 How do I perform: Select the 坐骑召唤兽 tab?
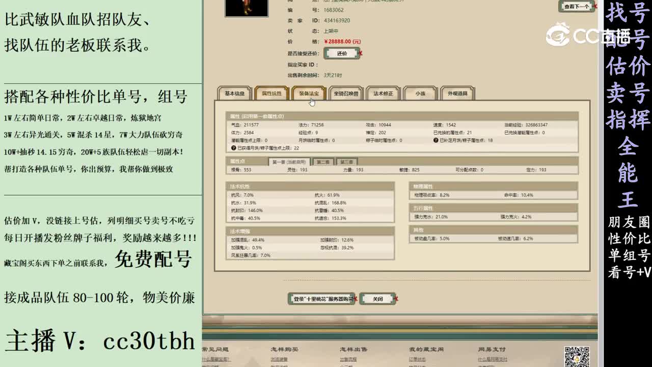(346, 94)
